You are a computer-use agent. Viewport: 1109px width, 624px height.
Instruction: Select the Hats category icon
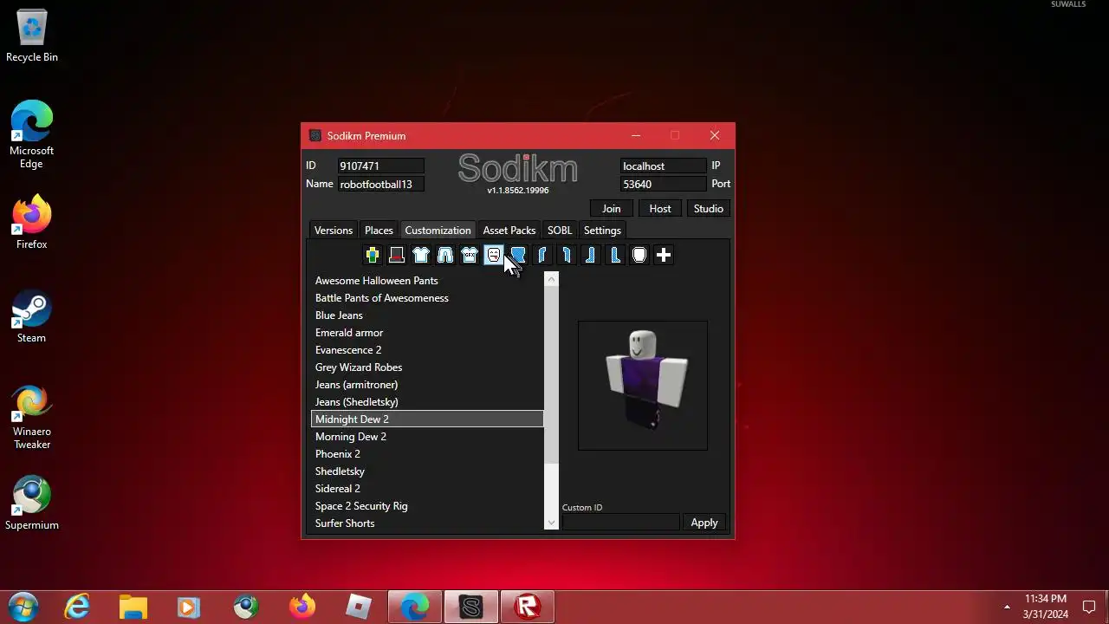coord(397,255)
